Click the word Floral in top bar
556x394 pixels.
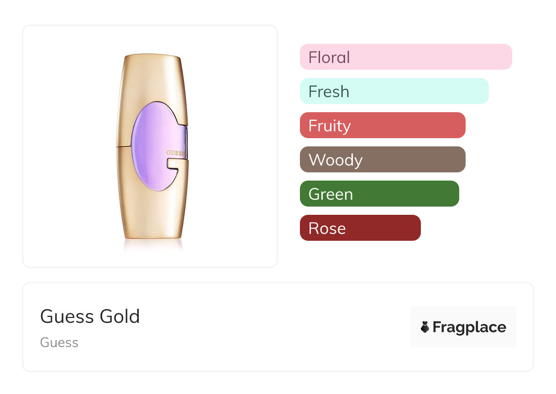[x=329, y=57]
